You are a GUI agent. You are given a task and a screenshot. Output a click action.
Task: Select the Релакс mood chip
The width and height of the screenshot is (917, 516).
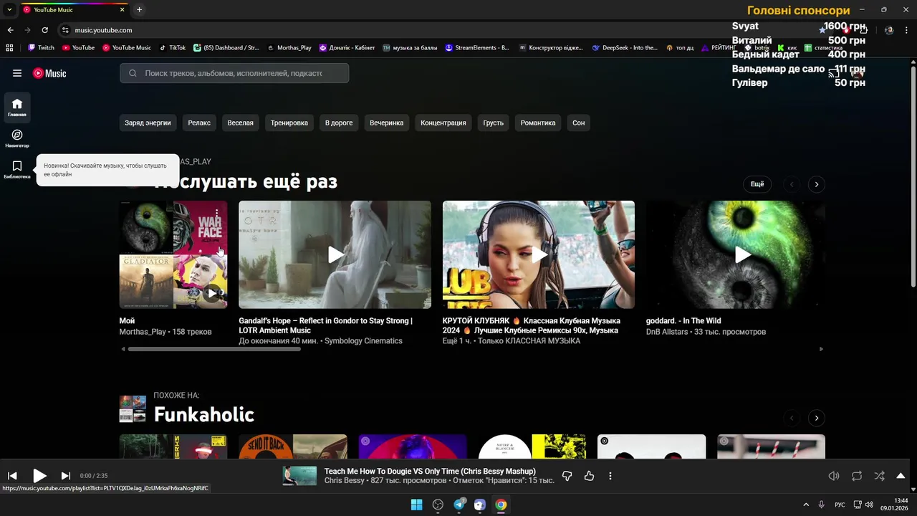point(199,123)
